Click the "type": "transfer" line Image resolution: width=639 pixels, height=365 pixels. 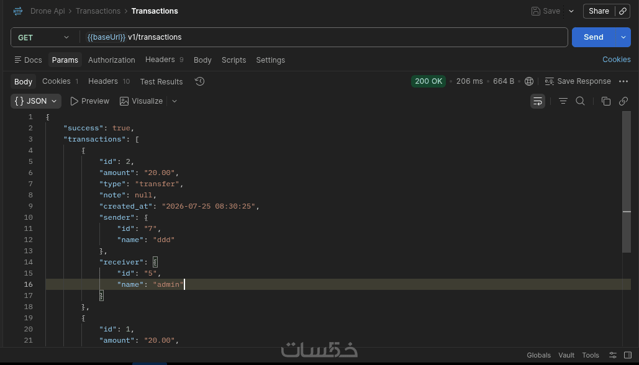tap(141, 184)
